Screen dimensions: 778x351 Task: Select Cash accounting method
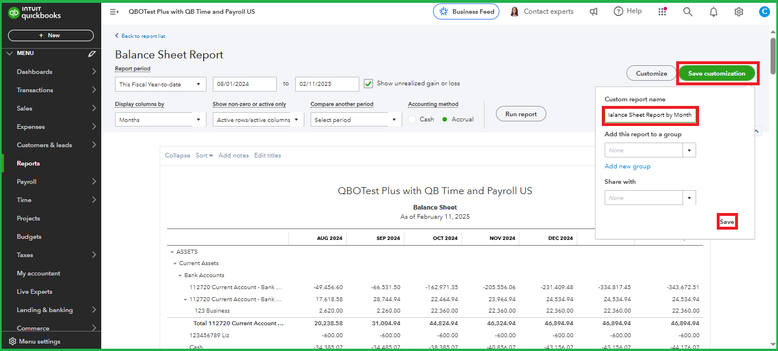click(412, 119)
